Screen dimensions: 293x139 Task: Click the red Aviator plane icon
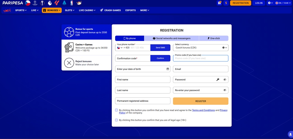[x=7, y=10]
